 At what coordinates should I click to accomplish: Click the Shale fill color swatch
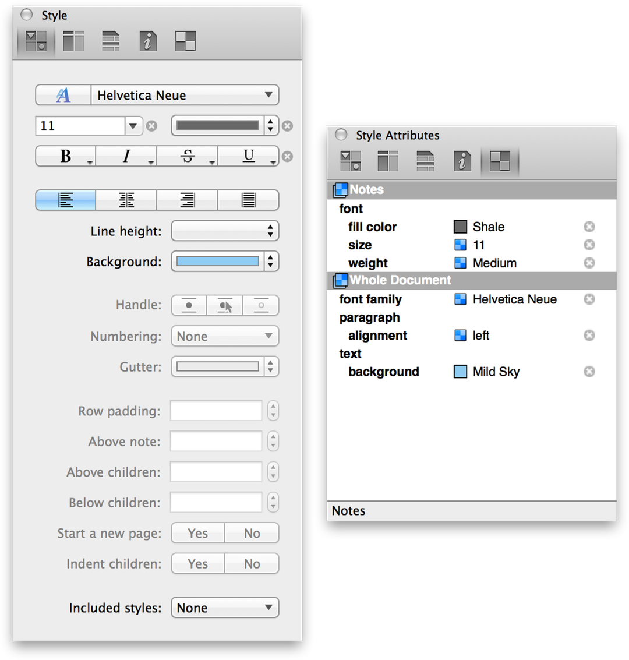[460, 227]
